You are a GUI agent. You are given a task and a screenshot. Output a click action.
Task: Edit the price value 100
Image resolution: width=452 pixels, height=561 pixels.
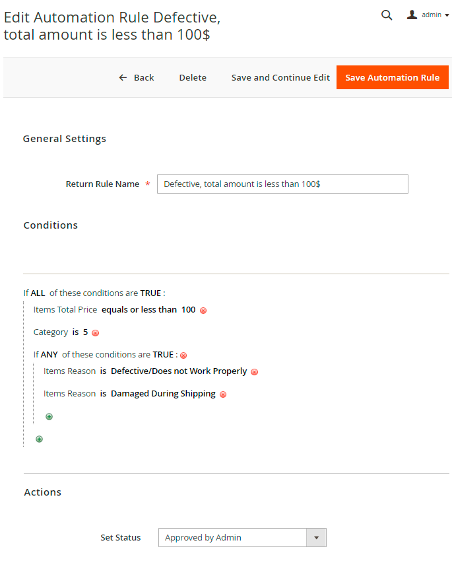click(189, 310)
